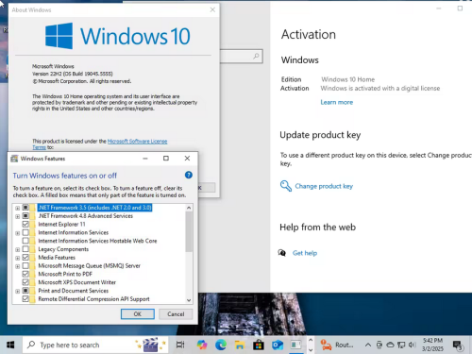The image size is (472, 354).
Task: Click the Settings search field
Action: click(x=241, y=57)
